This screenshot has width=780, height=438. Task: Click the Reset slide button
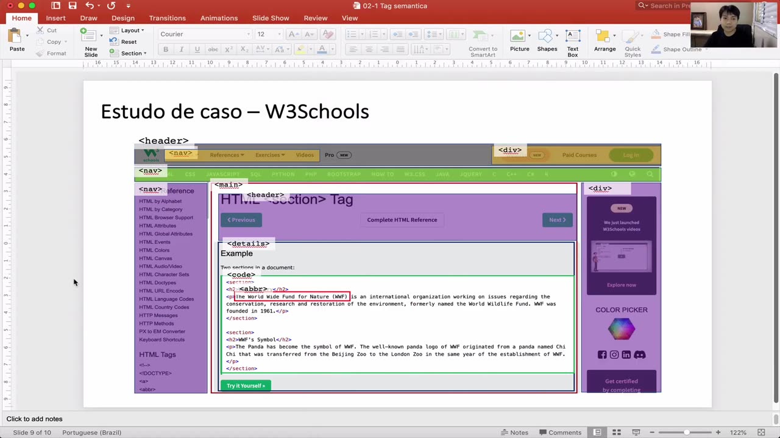point(123,42)
